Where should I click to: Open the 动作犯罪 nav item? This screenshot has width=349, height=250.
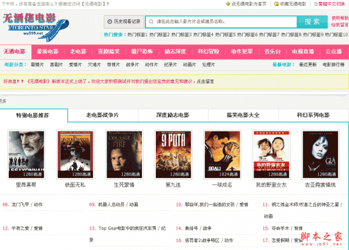coord(242,52)
